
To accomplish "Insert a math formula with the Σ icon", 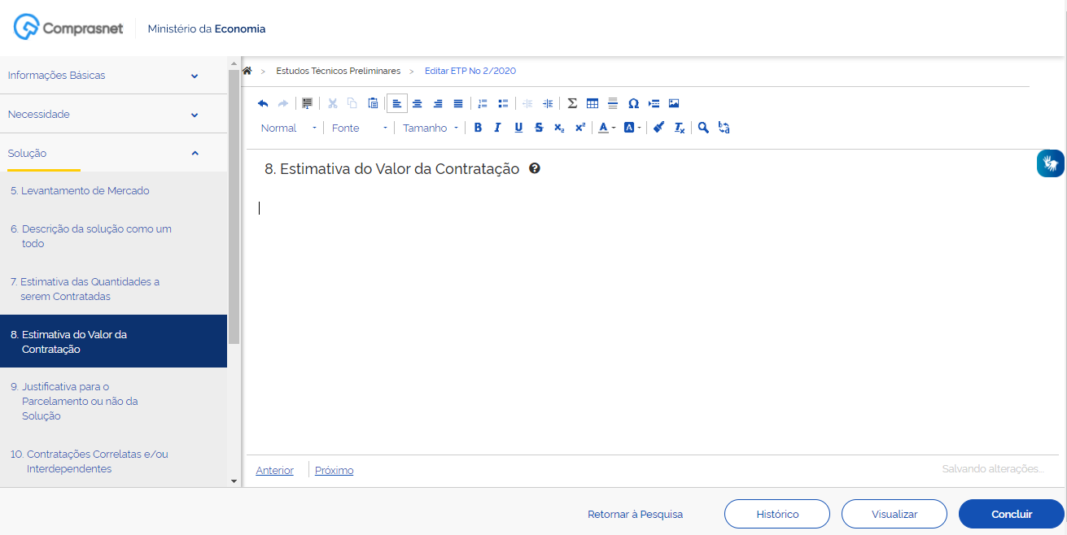I will point(572,103).
